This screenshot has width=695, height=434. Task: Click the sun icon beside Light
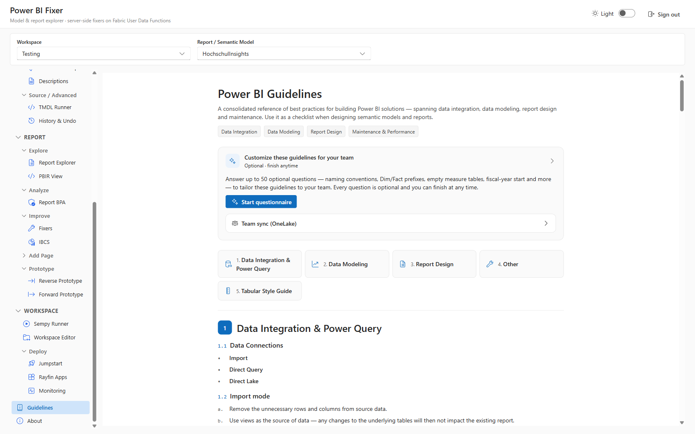pyautogui.click(x=595, y=13)
